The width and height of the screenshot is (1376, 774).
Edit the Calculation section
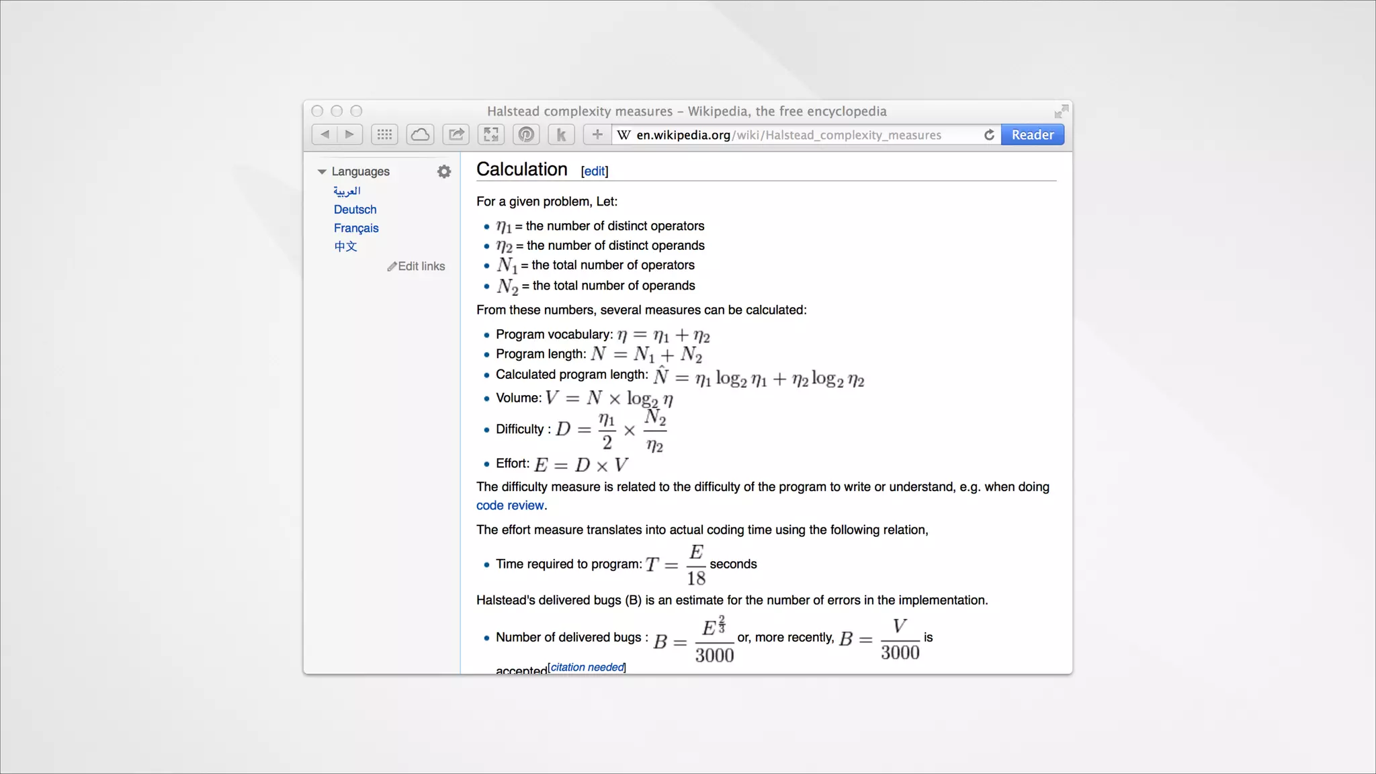pyautogui.click(x=594, y=171)
